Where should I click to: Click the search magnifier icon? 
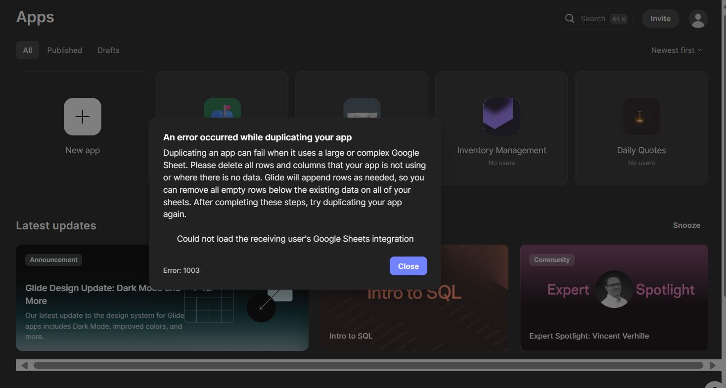(570, 19)
